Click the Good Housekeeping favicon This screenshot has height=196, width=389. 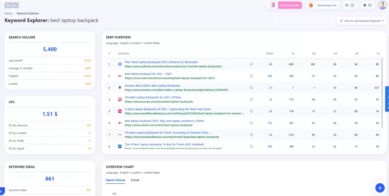click(120, 111)
